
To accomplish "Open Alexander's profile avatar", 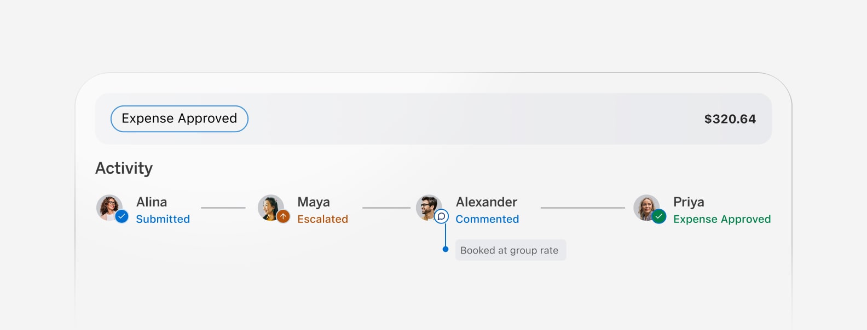I will [429, 208].
